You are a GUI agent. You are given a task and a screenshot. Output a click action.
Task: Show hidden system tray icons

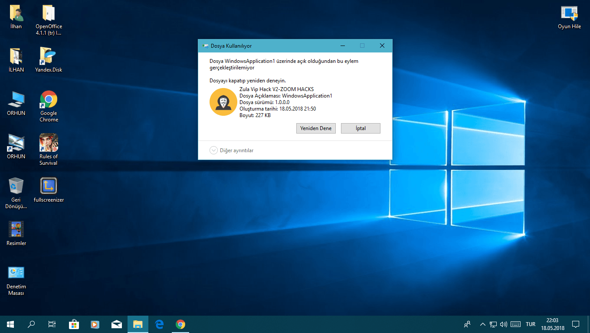(x=482, y=324)
